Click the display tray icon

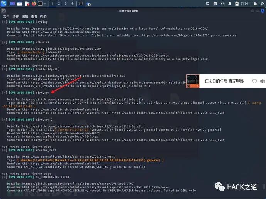coord(208,3)
